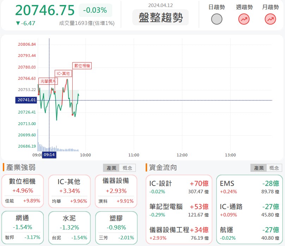This screenshot has width=285, height=246.
Task: Click the 09:14 crosshair time label
Action: (x=49, y=155)
